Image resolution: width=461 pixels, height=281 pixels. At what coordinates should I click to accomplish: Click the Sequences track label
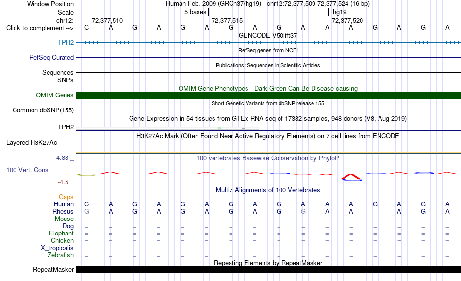[58, 72]
